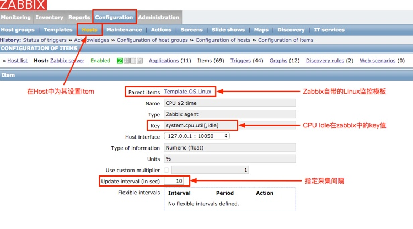Open the Monitoring menu
The width and height of the screenshot is (413, 229).
16,18
